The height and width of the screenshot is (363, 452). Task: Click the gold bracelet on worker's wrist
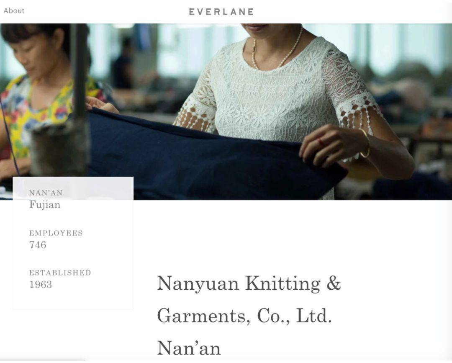tap(365, 143)
